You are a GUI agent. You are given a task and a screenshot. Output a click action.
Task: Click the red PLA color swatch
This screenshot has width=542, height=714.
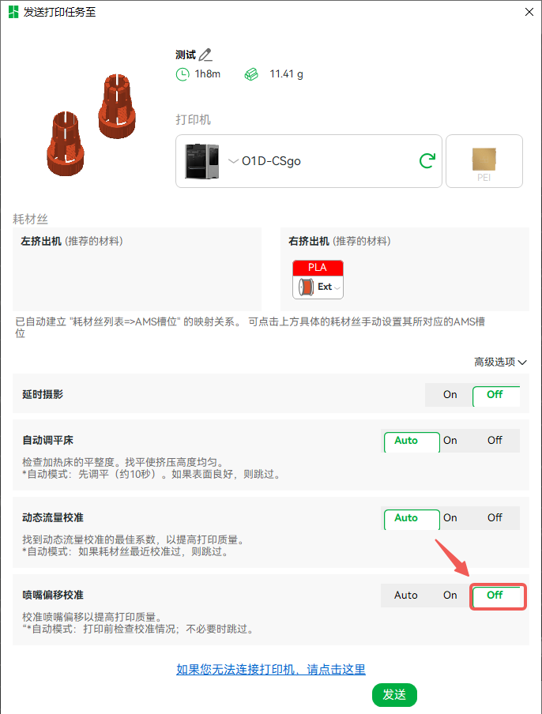pos(318,268)
